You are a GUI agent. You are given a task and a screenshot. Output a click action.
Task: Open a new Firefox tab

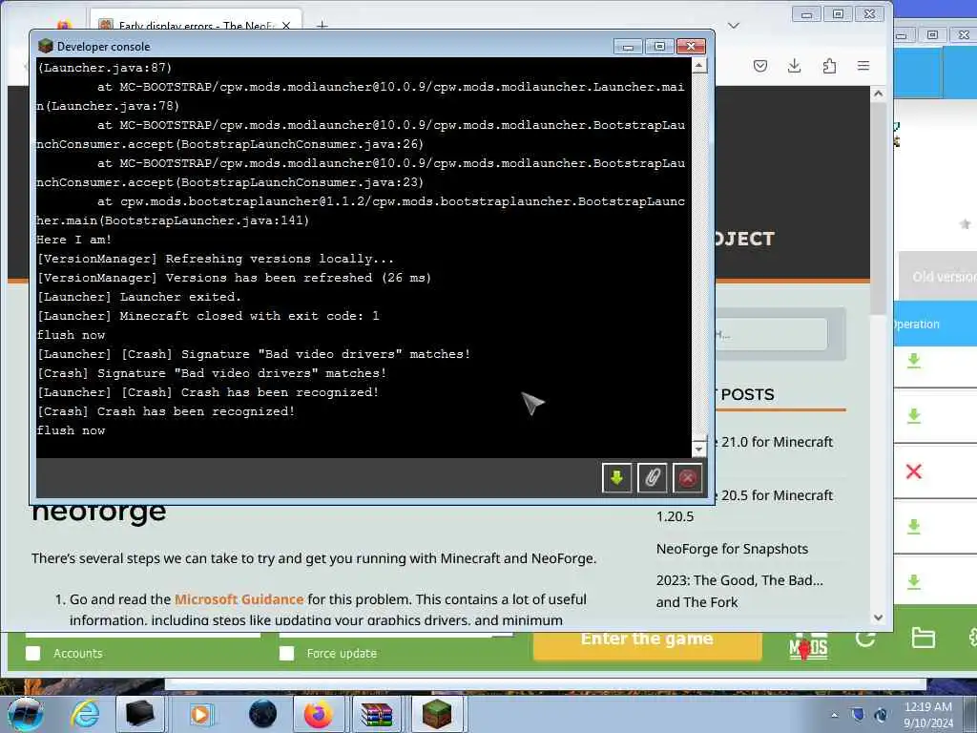click(x=322, y=26)
